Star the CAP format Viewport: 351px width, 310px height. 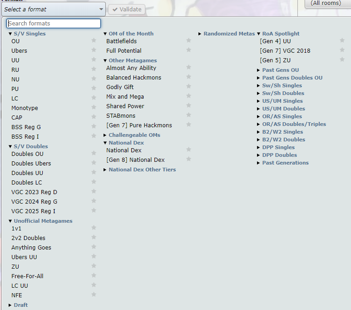94,116
